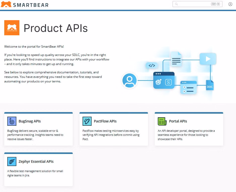Click the play video icon in illustration
This screenshot has height=192, width=236.
point(208,59)
